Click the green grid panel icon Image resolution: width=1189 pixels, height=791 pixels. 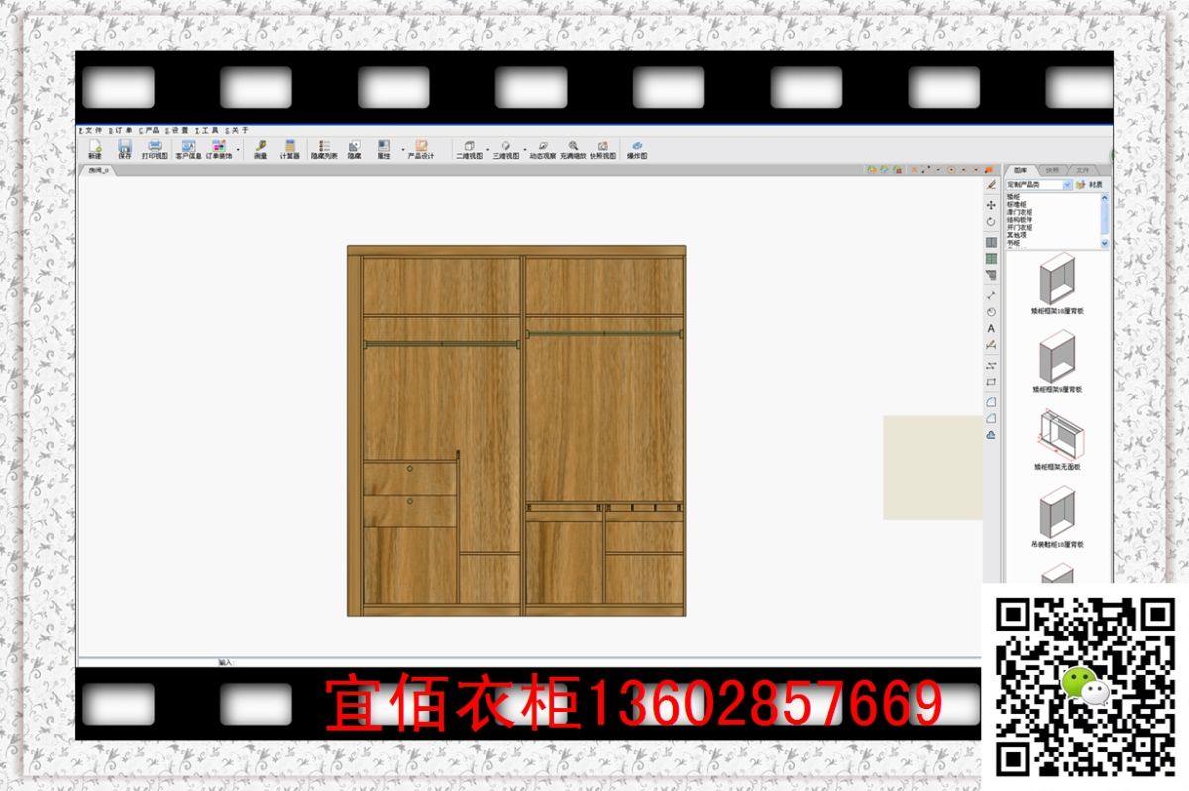pyautogui.click(x=991, y=259)
